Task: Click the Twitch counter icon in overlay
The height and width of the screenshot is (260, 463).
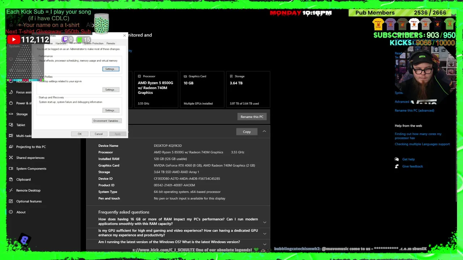Action: click(x=65, y=39)
